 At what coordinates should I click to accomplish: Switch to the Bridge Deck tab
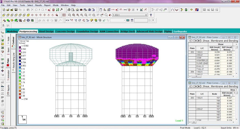point(128,31)
